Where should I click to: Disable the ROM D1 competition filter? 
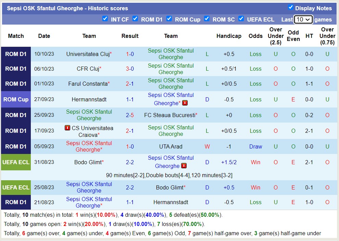click(135, 19)
